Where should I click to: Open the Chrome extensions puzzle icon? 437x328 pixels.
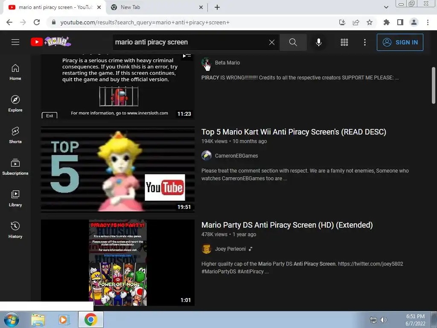click(x=387, y=22)
